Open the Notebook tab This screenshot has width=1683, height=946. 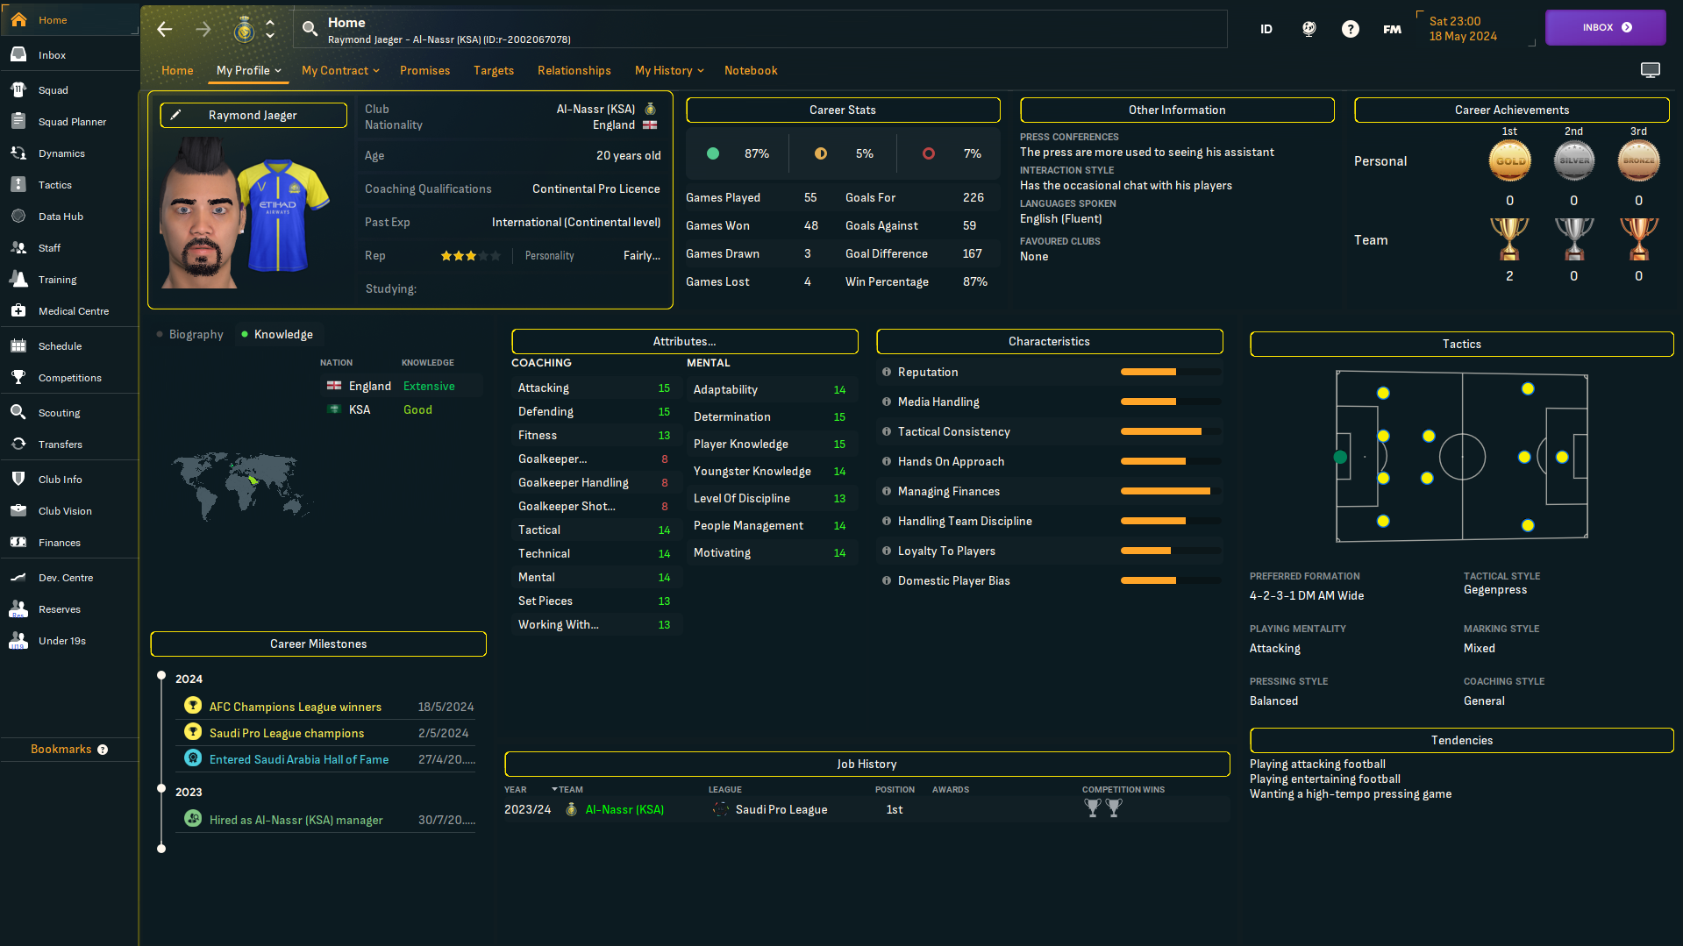751,70
